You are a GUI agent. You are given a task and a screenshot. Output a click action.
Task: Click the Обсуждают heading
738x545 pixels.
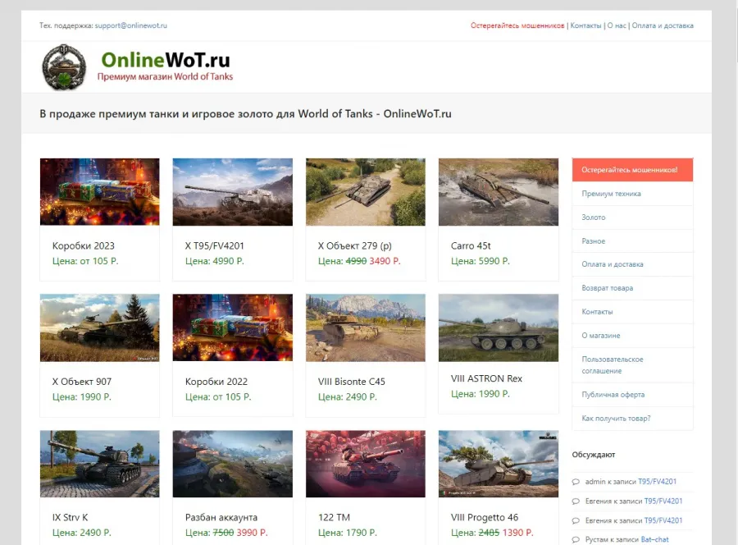tap(594, 455)
